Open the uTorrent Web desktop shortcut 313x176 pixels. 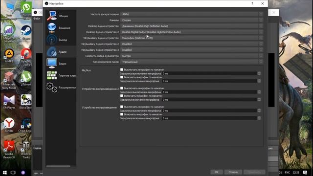tap(26, 11)
